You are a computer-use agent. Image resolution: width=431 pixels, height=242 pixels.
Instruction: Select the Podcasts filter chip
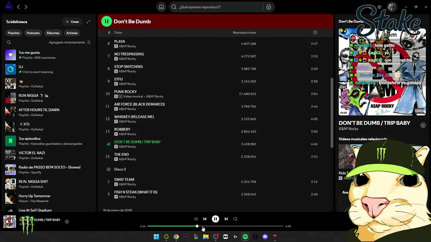point(33,33)
